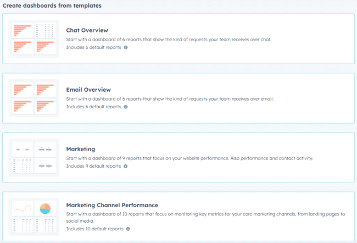Viewport: 357px width, 243px height.
Task: Click Marketing description about website performance
Action: [189, 158]
